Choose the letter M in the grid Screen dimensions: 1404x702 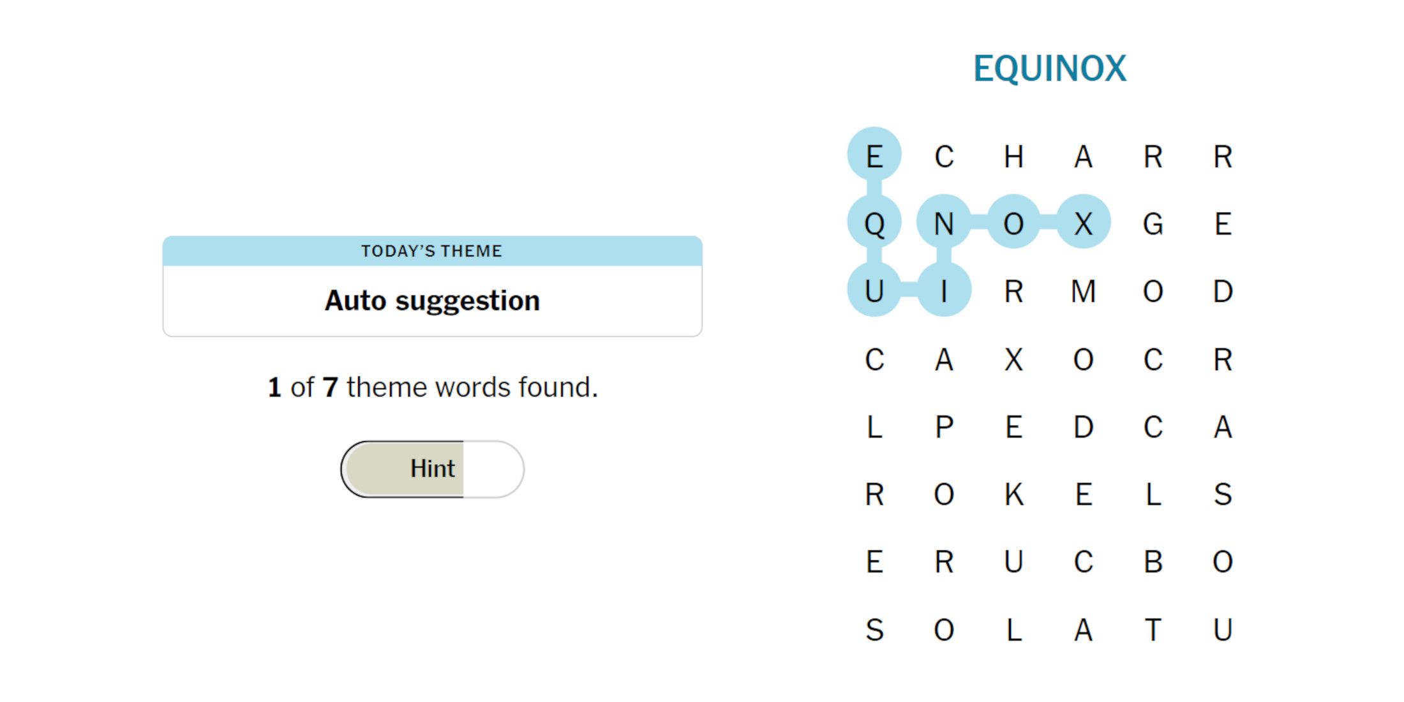[1083, 292]
